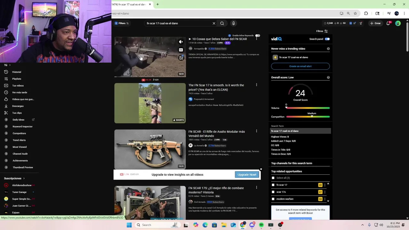Close the upgrade insights banner
Viewport: 409px width, 230px height.
[261, 169]
